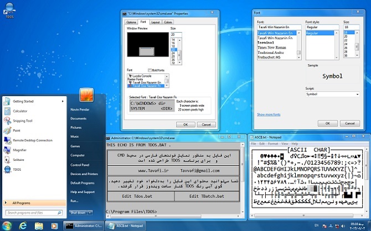Open the Format menu in Notepad
371x231 pixels.
(273, 144)
